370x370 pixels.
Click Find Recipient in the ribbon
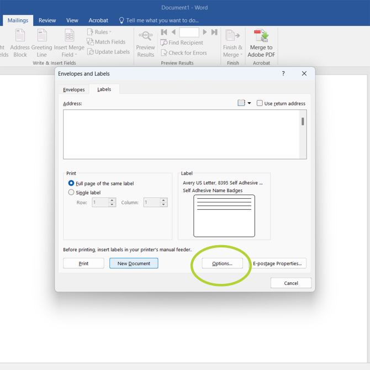click(x=182, y=43)
